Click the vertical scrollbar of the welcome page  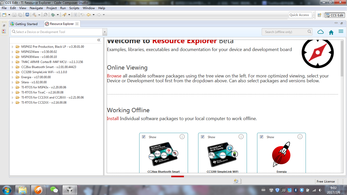pyautogui.click(x=342, y=58)
